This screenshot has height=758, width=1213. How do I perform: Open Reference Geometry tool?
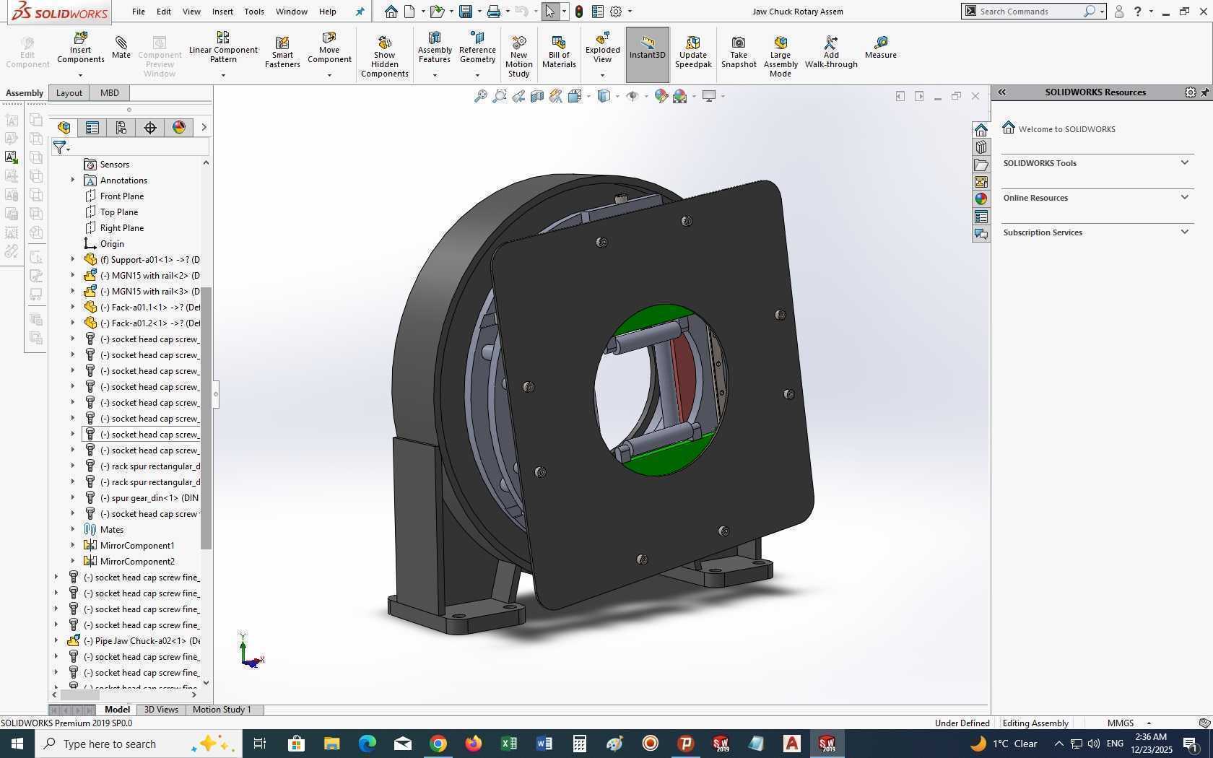click(477, 48)
